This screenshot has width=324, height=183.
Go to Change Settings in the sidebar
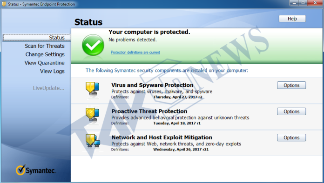point(45,54)
